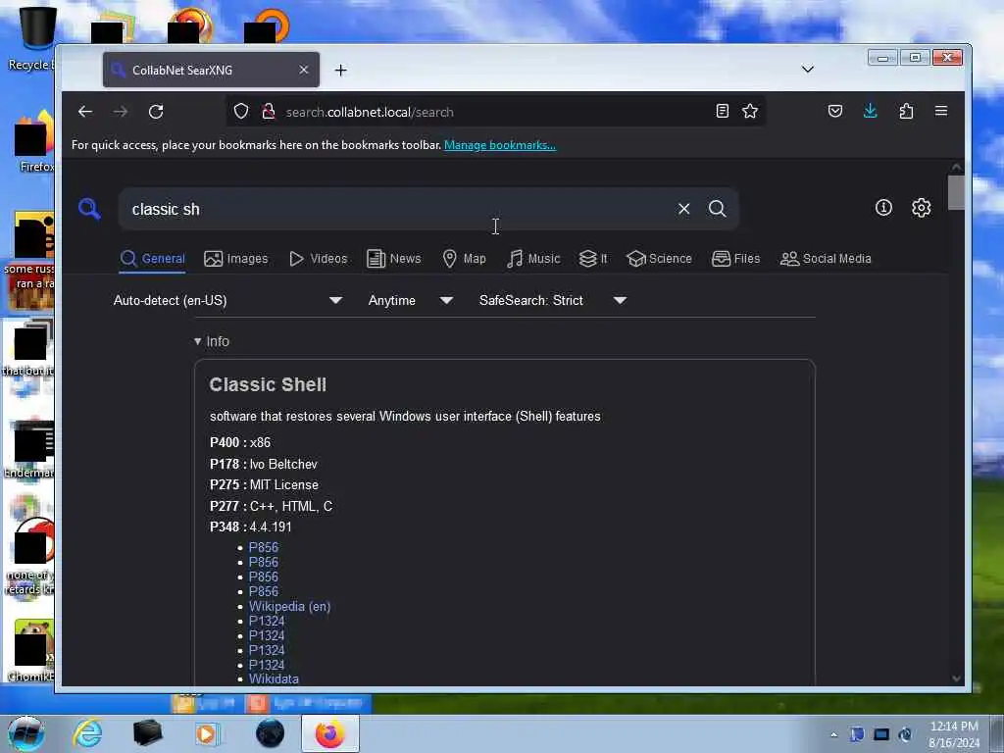Open Firefox application hamburger menu
The width and height of the screenshot is (1004, 753).
coord(940,111)
